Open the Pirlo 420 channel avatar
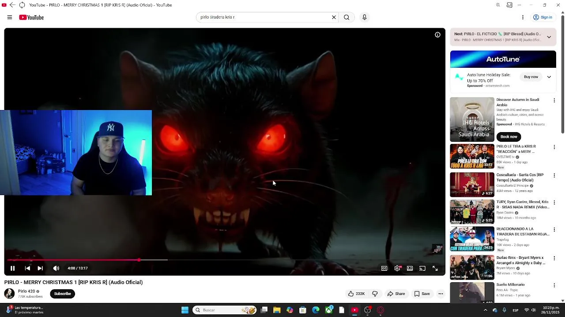This screenshot has height=317, width=565. tap(9, 294)
